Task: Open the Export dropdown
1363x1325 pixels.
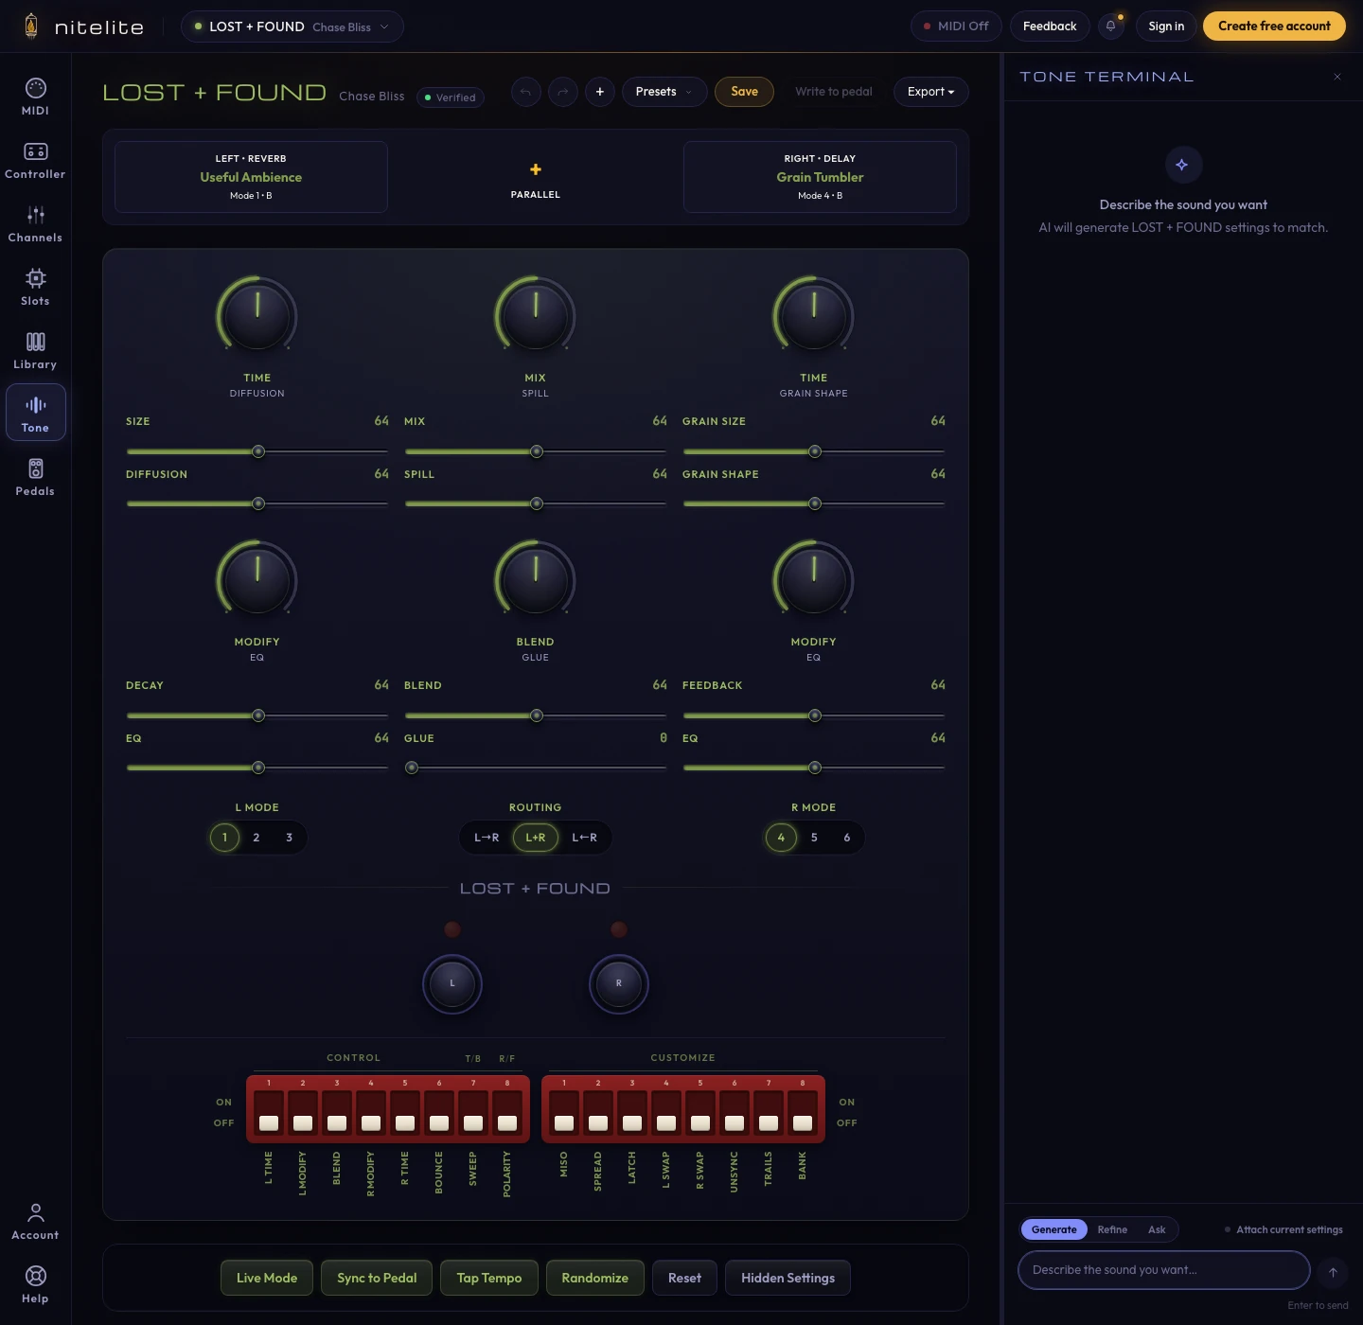Action: [931, 92]
